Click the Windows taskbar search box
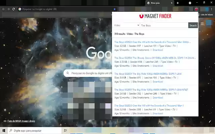 pos(35,131)
